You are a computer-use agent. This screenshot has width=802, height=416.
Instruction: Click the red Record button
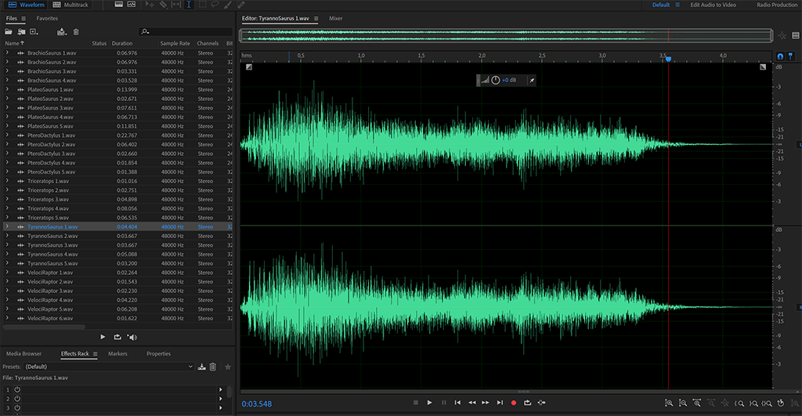(x=514, y=403)
